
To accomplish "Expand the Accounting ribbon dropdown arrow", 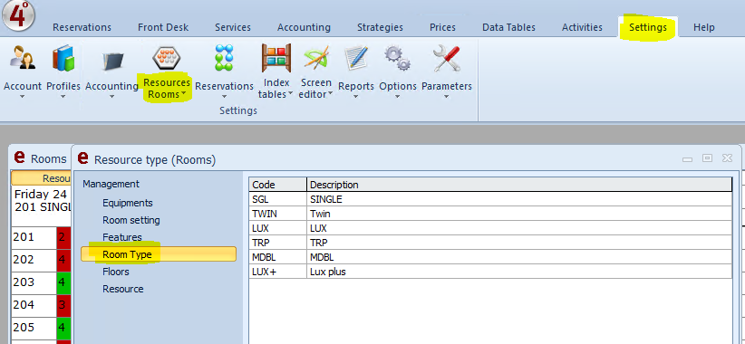I will (111, 97).
